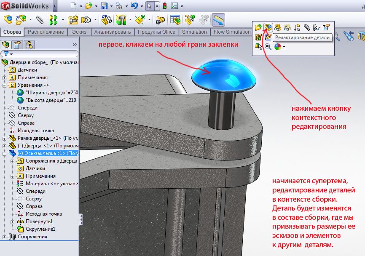Select the Скругление1 feature in the tree

(x=41, y=229)
